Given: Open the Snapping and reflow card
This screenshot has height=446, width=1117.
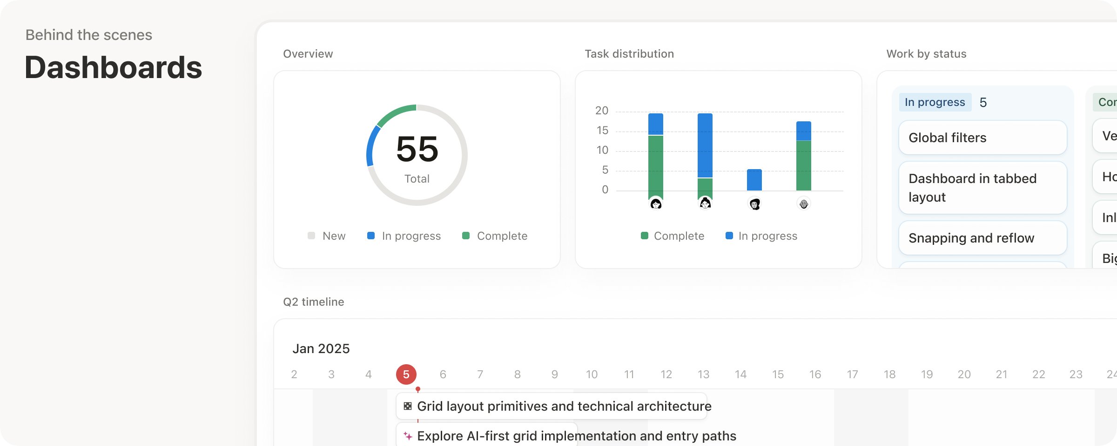Looking at the screenshot, I should pos(982,238).
